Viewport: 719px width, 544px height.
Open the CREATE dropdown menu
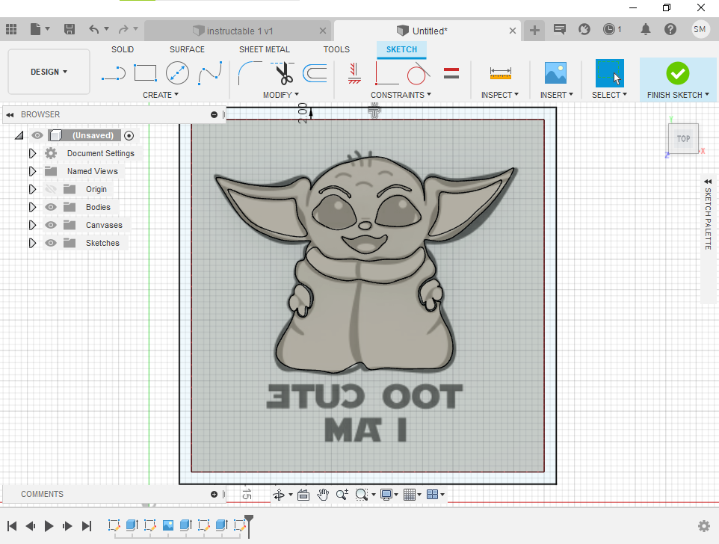tap(161, 95)
